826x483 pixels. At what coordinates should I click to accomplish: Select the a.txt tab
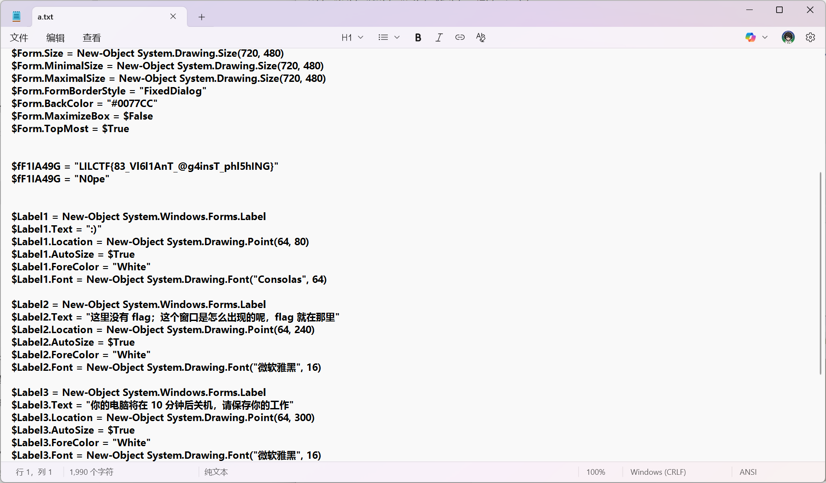(x=87, y=17)
